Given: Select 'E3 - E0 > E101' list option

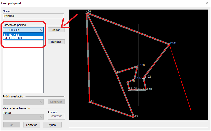Looking at the screenshot, I should pos(23,38).
